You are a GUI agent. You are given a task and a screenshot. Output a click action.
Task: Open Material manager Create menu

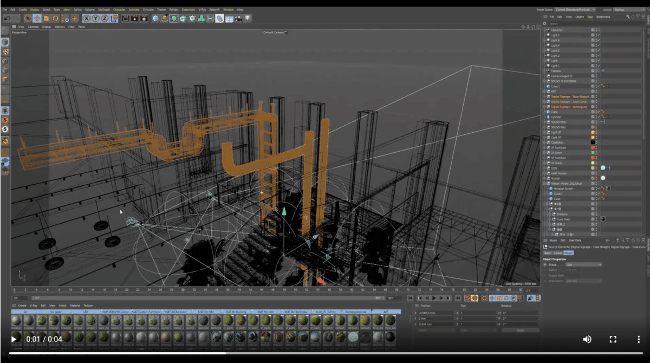click(x=22, y=306)
